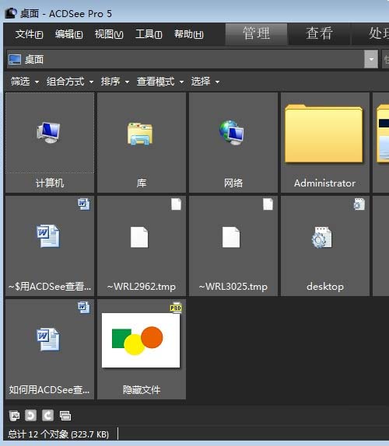Open the 组合方式 dropdown
The image size is (389, 446).
70,82
